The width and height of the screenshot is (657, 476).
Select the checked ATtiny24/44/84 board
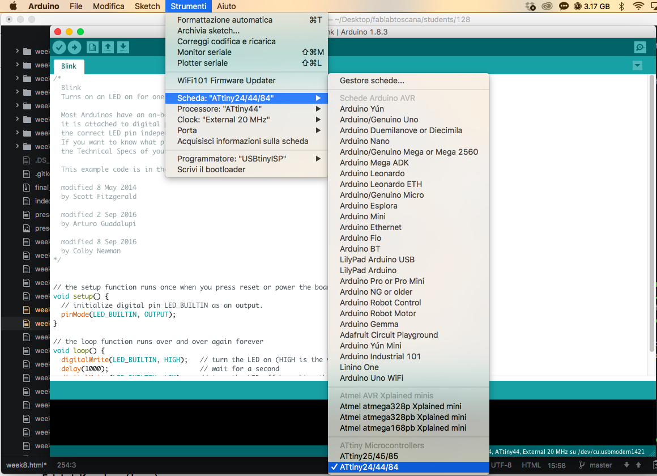click(408, 467)
